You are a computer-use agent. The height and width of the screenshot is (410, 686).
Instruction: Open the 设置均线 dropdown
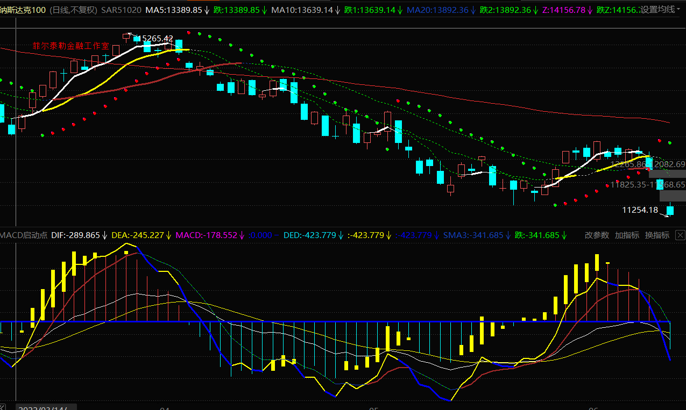659,10
